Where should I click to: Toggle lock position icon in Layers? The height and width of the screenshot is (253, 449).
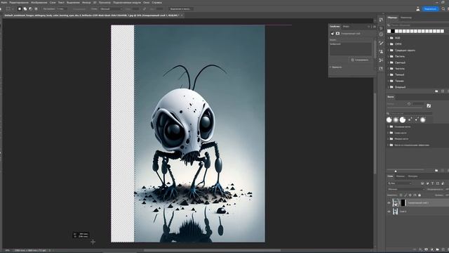(410, 195)
